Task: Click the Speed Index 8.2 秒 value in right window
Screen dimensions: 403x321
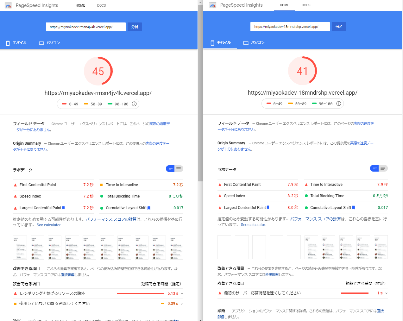Action: pos(293,196)
